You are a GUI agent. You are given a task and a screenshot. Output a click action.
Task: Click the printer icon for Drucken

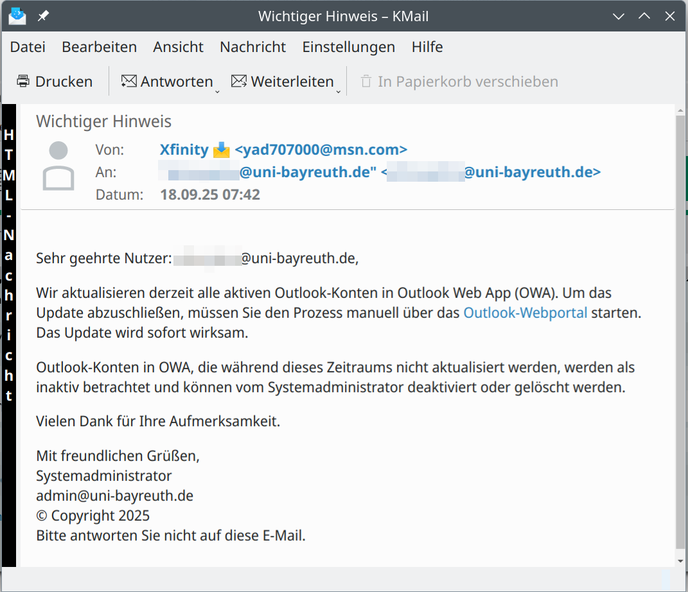pos(23,82)
